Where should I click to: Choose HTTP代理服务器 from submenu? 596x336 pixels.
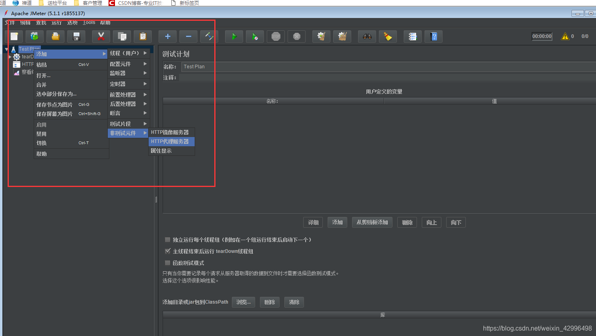pyautogui.click(x=171, y=141)
